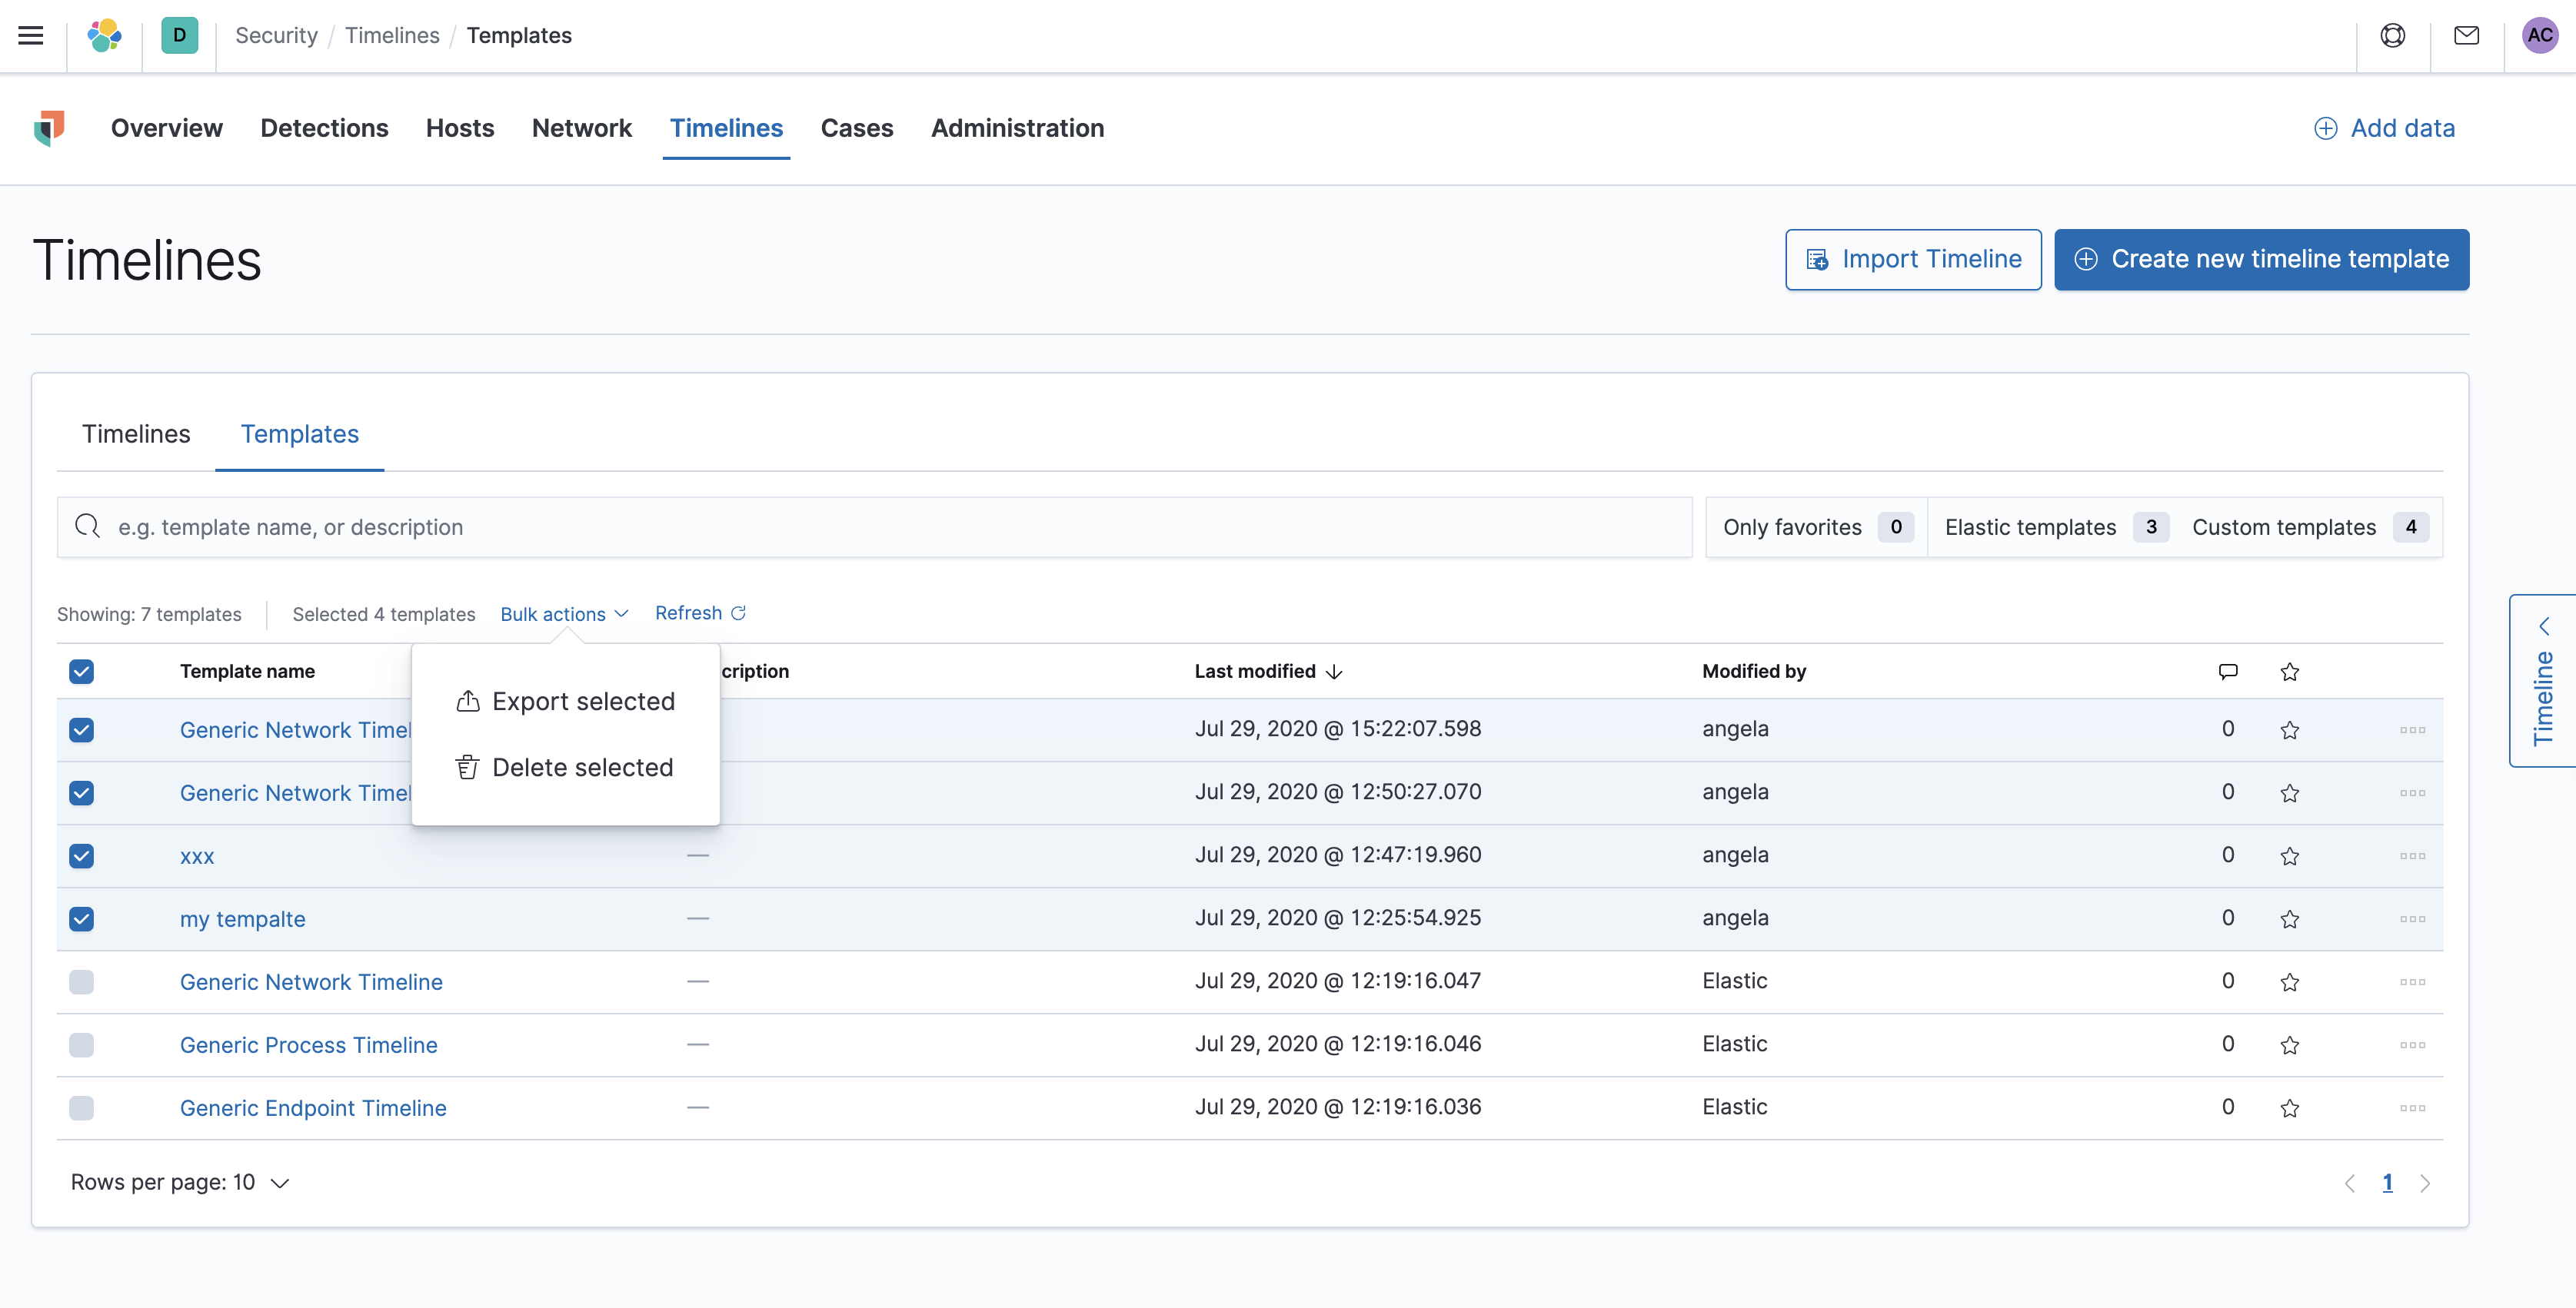Open the Generic Process Timeline link
This screenshot has width=2576, height=1308.
(x=309, y=1045)
